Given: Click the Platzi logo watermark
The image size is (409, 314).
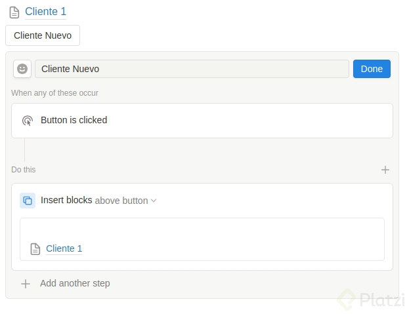Looking at the screenshot, I should point(372,300).
